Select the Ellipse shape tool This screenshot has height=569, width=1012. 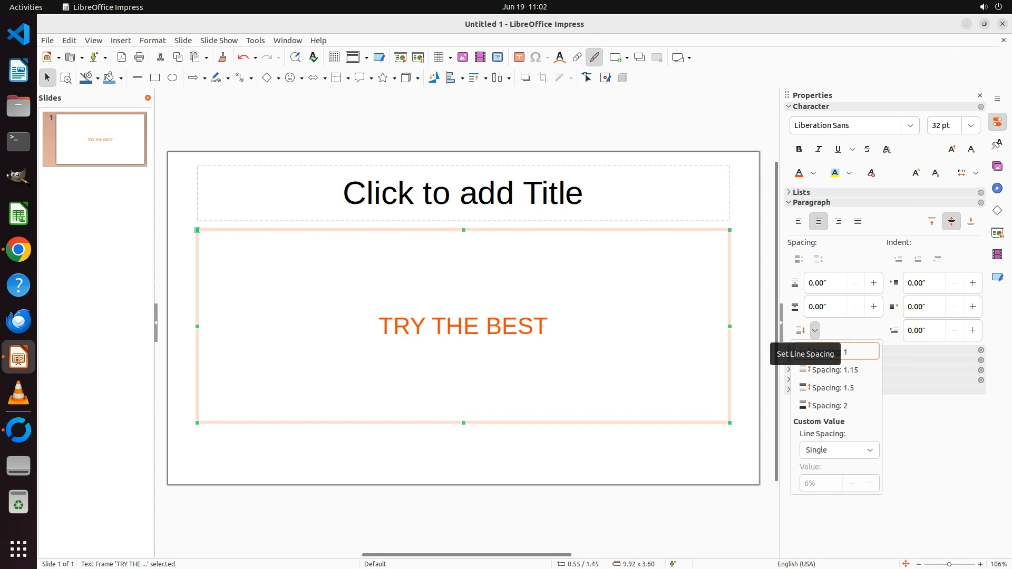click(172, 78)
